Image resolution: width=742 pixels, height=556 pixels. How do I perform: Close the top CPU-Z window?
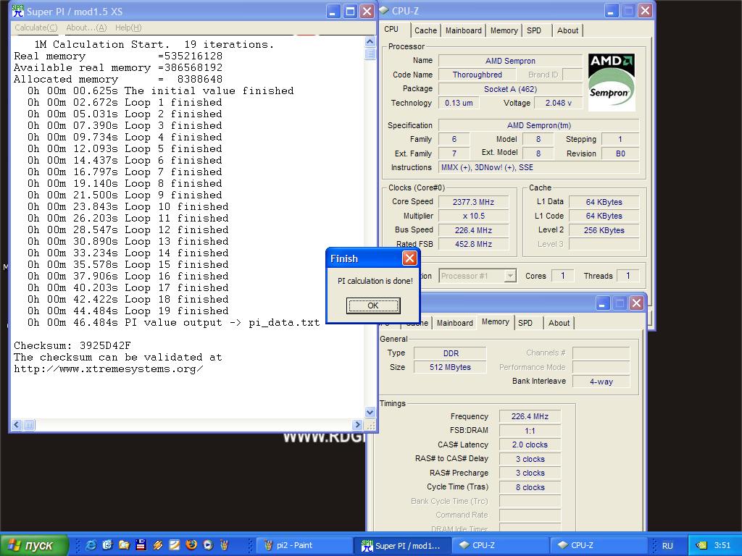(645, 10)
